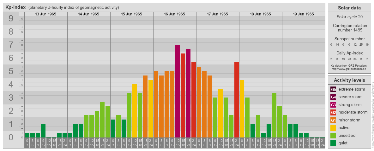Click the yellow bar on 18 Jun 0-3
This screenshot has height=151, width=374.
click(242, 109)
